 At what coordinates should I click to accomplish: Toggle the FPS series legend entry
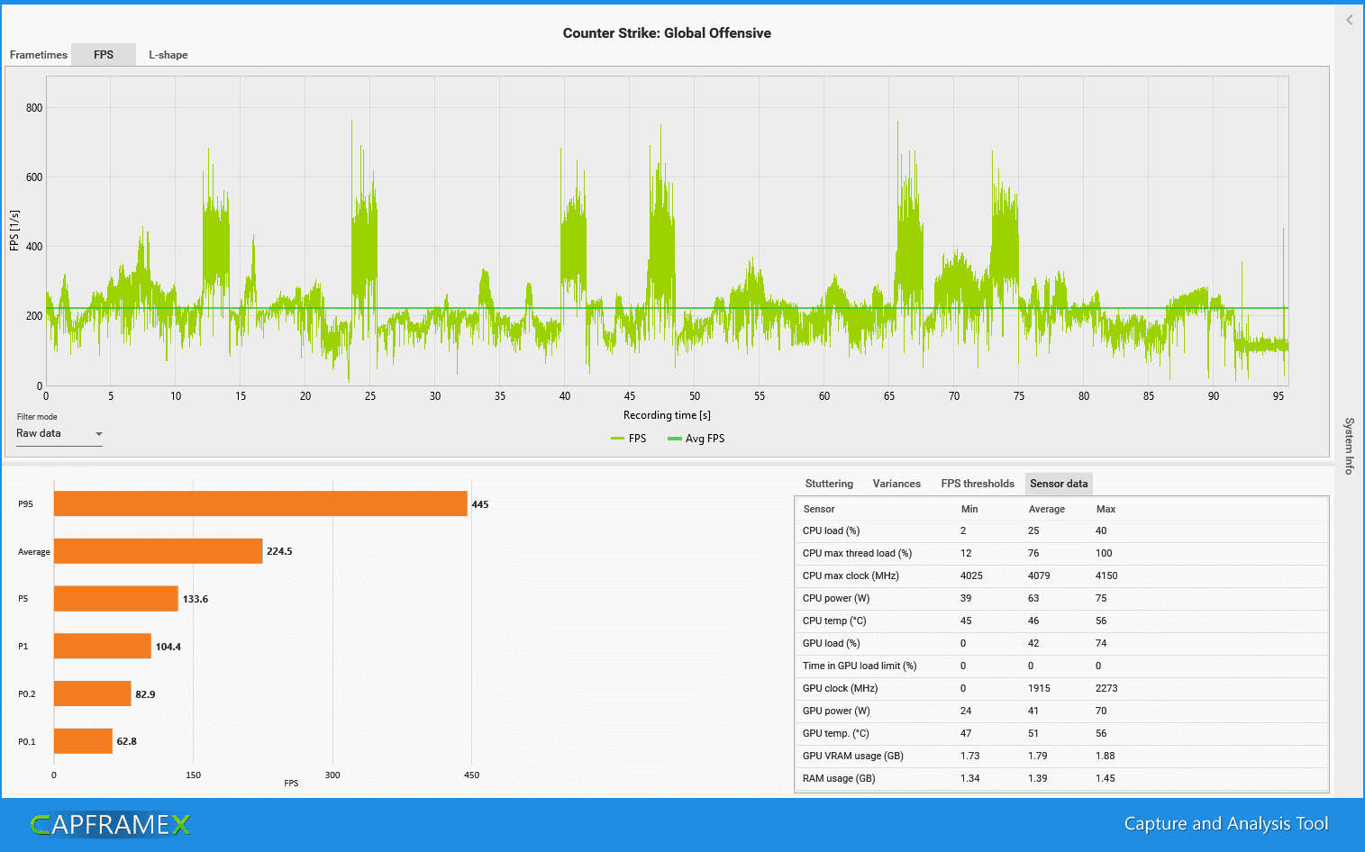coord(629,439)
